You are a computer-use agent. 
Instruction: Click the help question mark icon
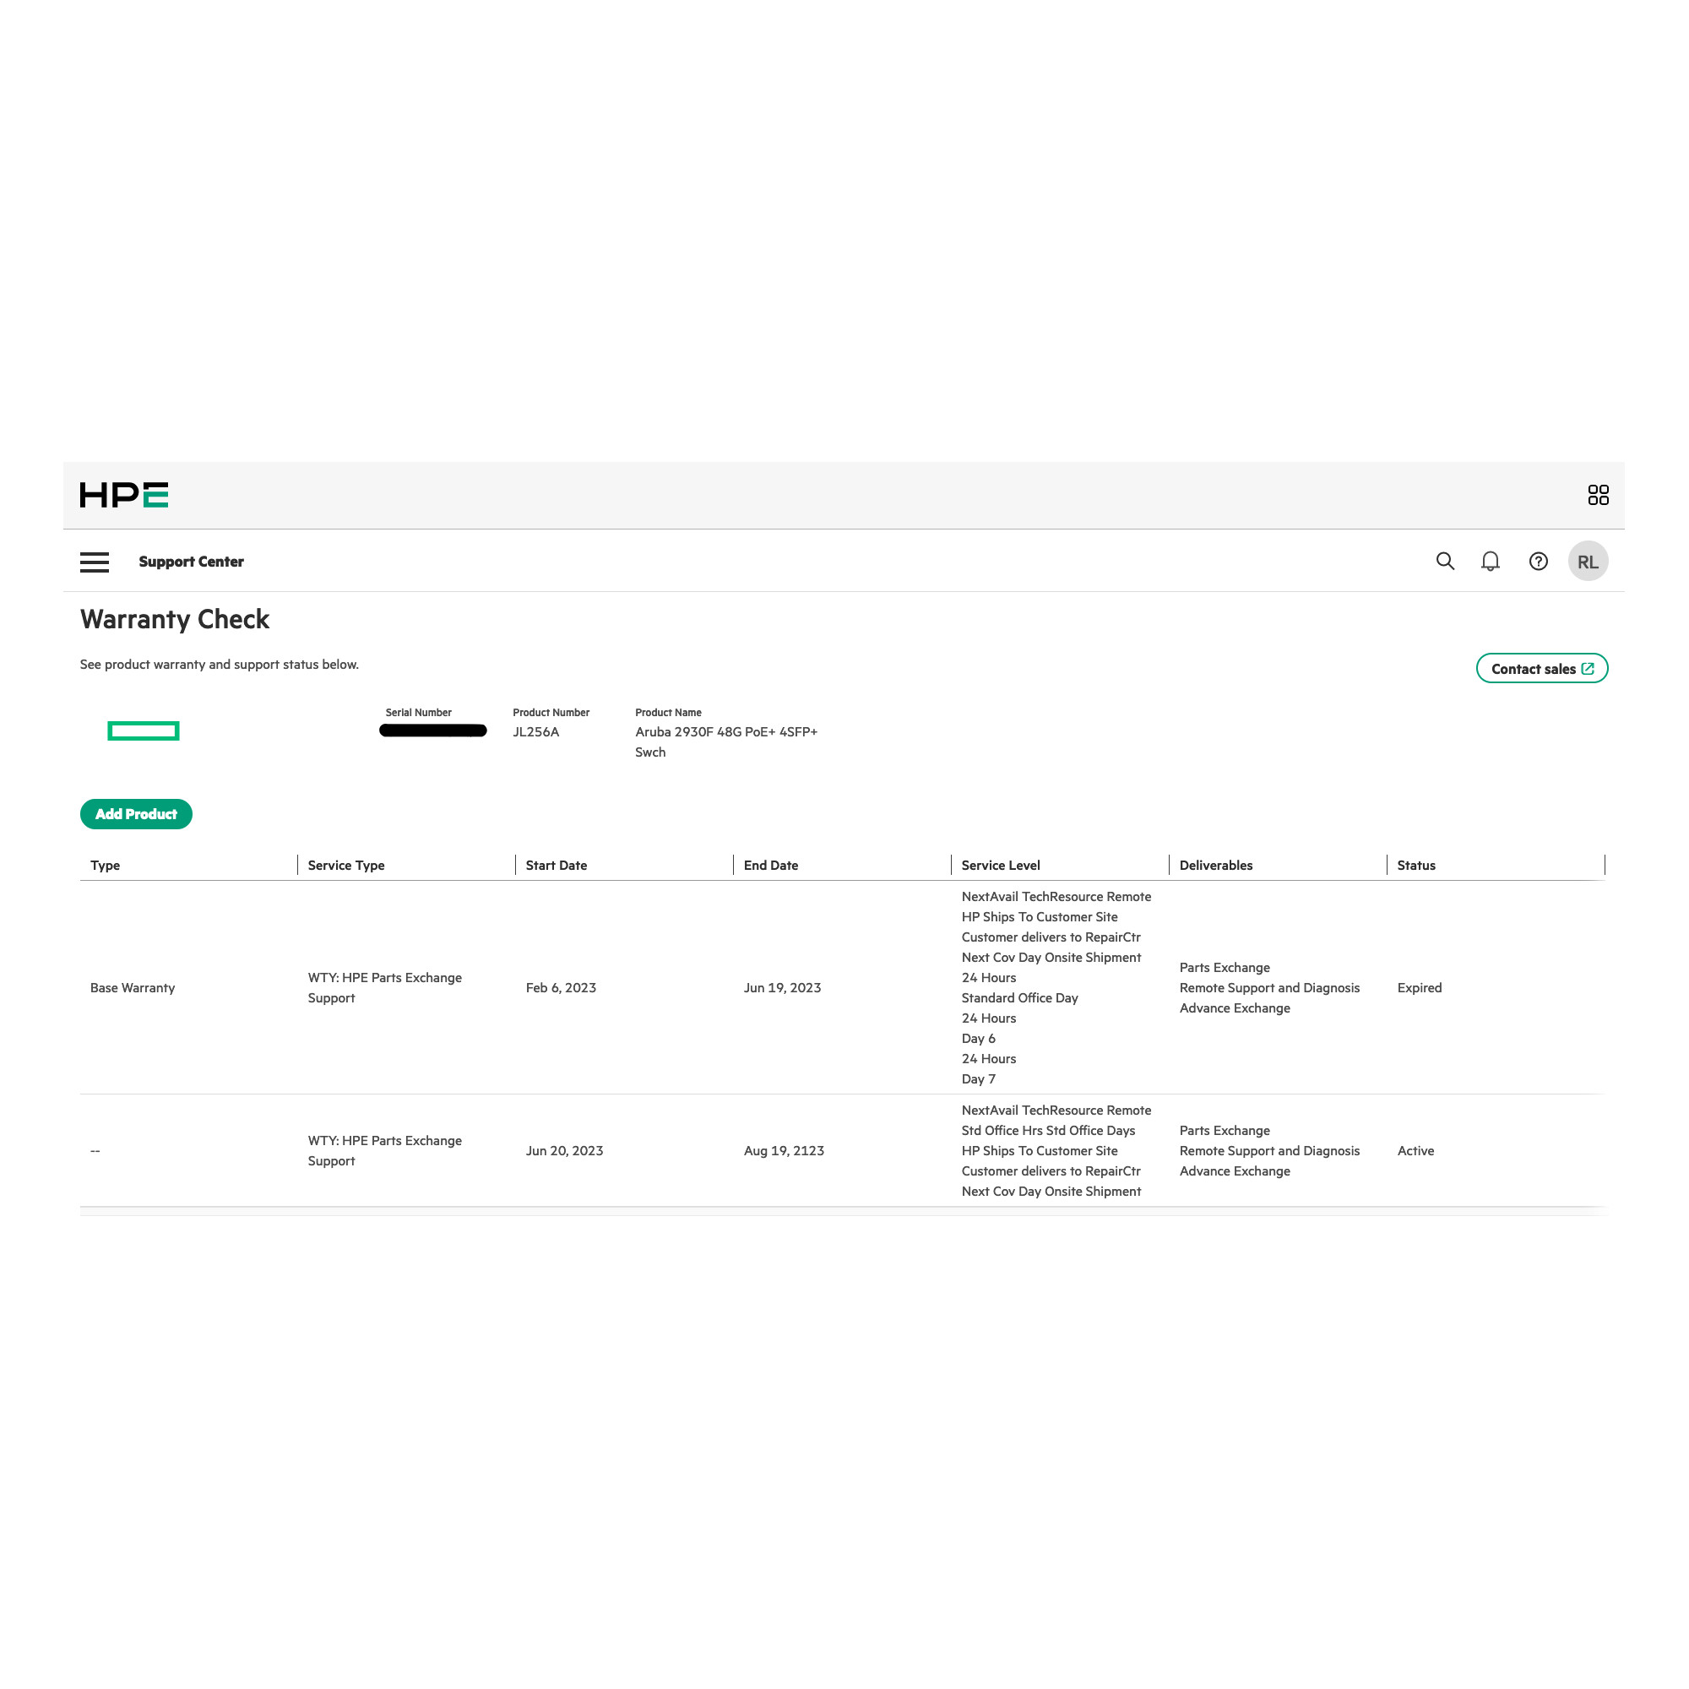coord(1538,562)
